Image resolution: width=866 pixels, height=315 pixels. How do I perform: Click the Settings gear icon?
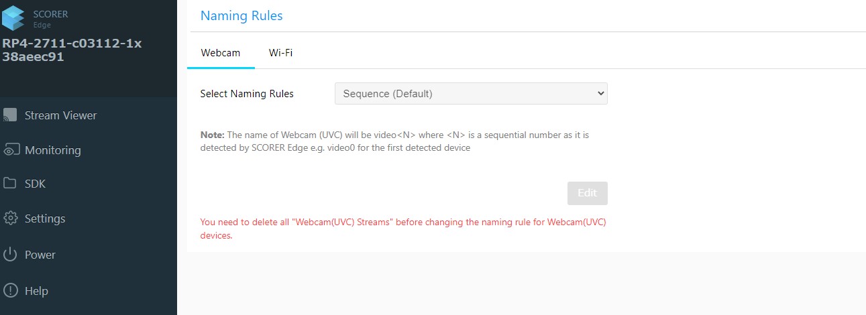[10, 218]
